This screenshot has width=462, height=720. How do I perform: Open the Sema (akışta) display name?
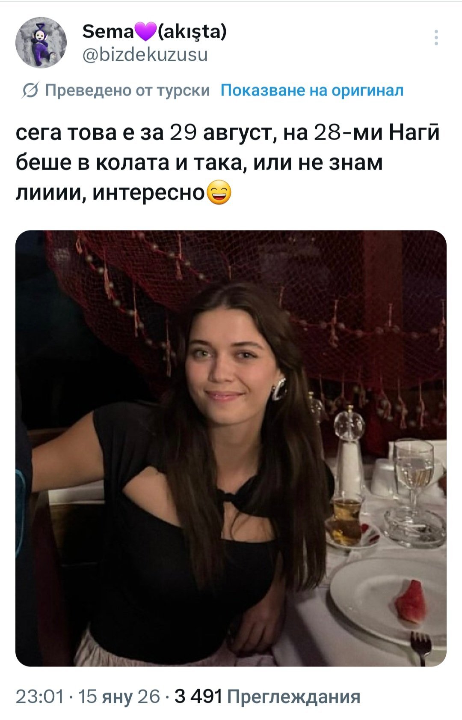(154, 32)
